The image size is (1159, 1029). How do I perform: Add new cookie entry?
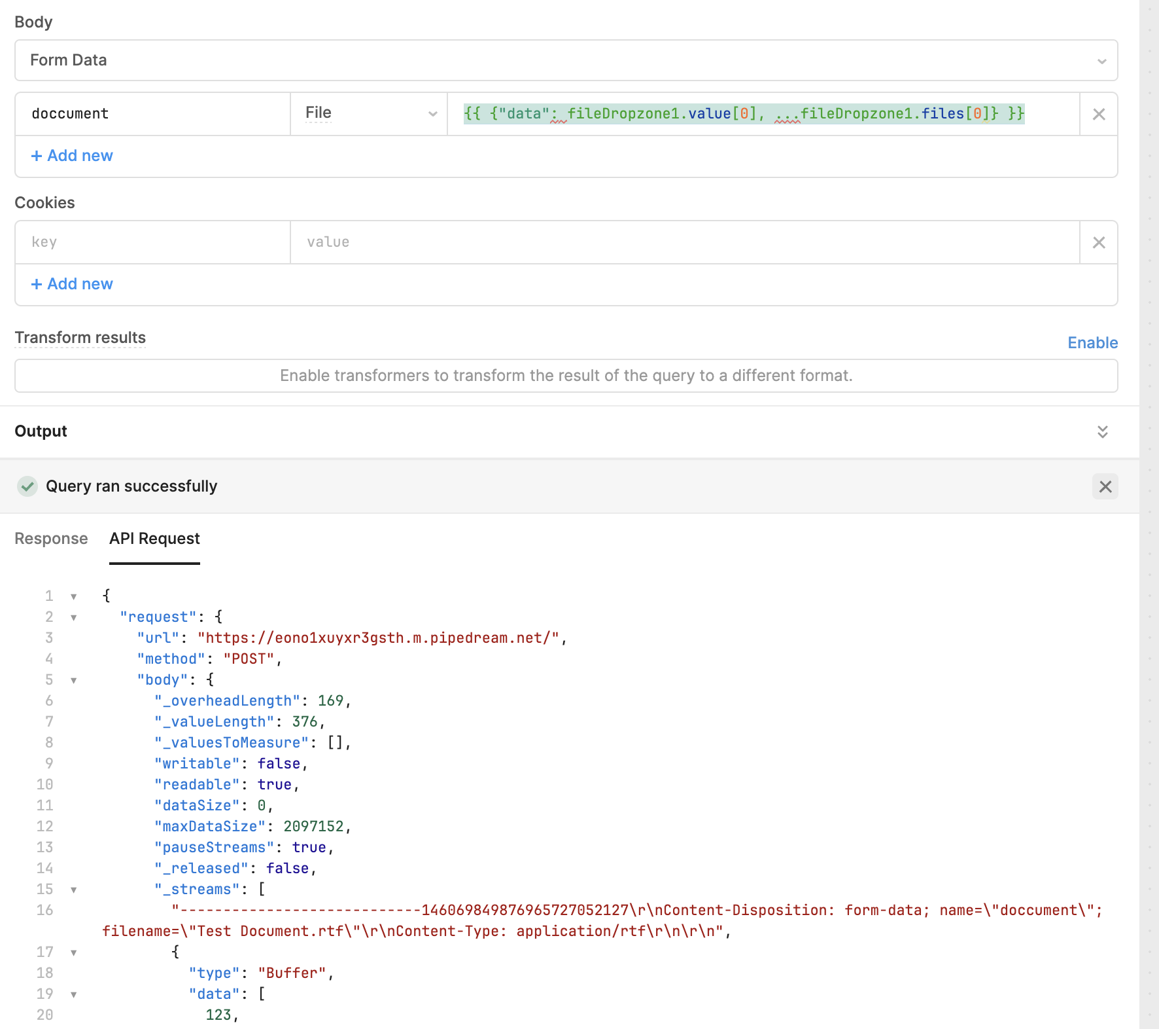pos(72,284)
